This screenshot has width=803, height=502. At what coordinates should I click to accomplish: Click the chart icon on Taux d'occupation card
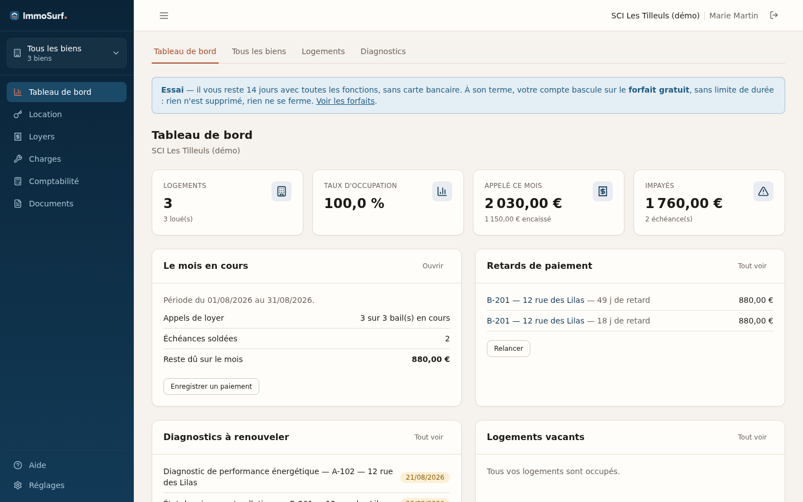(442, 191)
